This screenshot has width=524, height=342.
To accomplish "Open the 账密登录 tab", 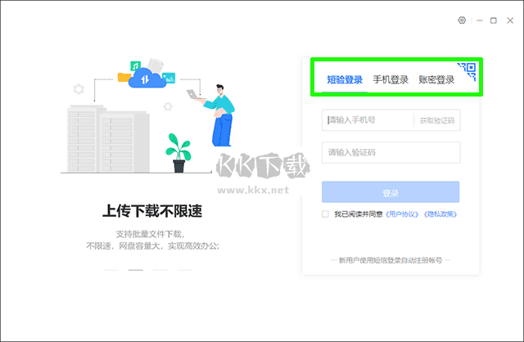I will point(436,80).
